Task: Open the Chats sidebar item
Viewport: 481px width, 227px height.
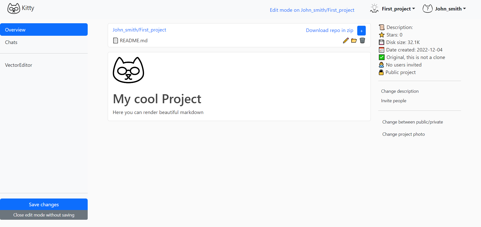Action: (11, 42)
